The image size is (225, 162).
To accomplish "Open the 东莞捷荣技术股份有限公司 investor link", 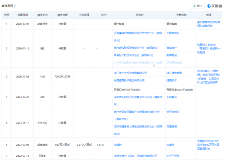I will [129, 80].
